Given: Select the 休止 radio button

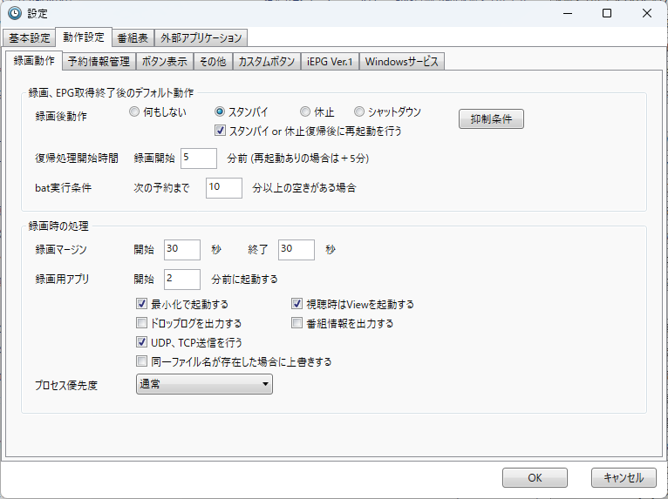Looking at the screenshot, I should pyautogui.click(x=305, y=111).
